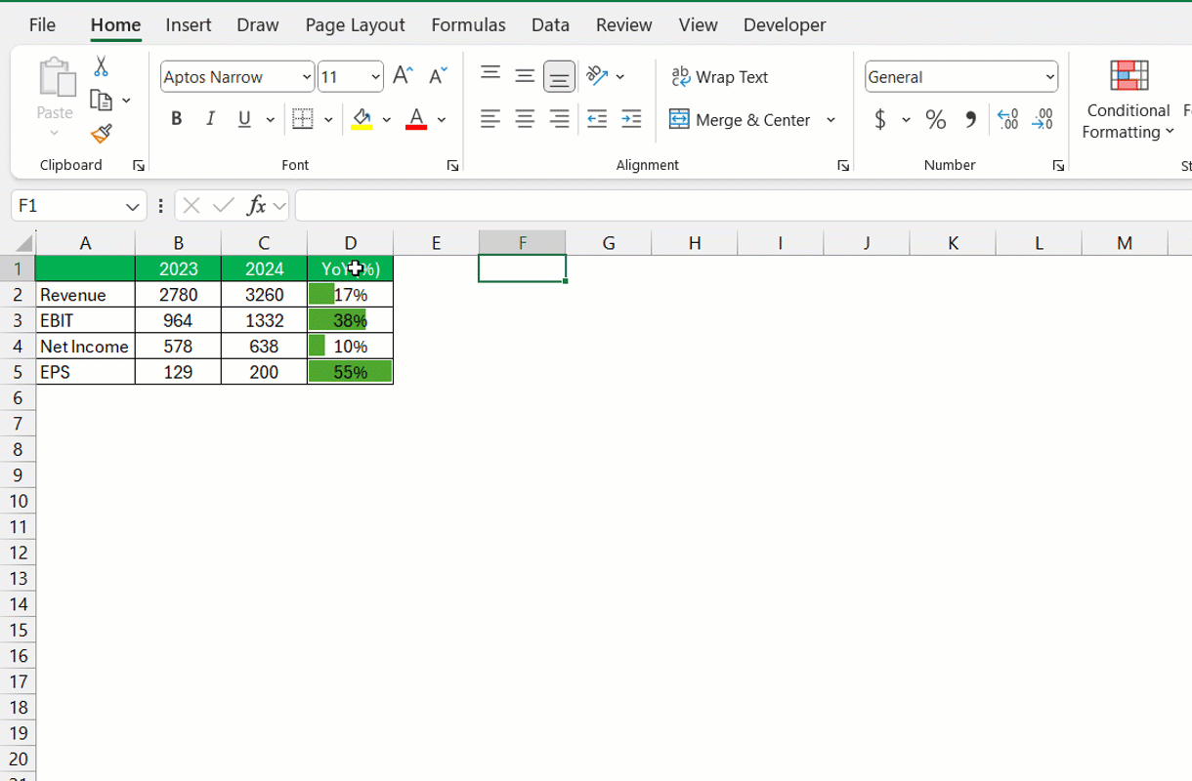Select row 5 header
Image resolution: width=1192 pixels, height=781 pixels.
pos(18,372)
